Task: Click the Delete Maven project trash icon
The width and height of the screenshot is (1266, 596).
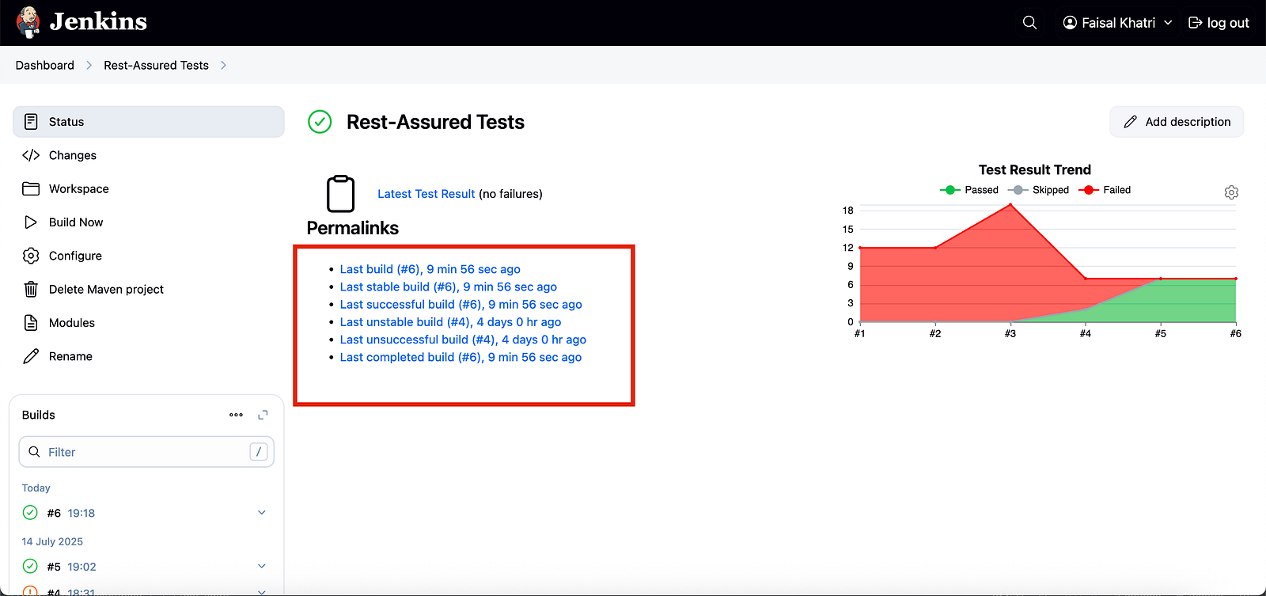Action: [x=31, y=289]
